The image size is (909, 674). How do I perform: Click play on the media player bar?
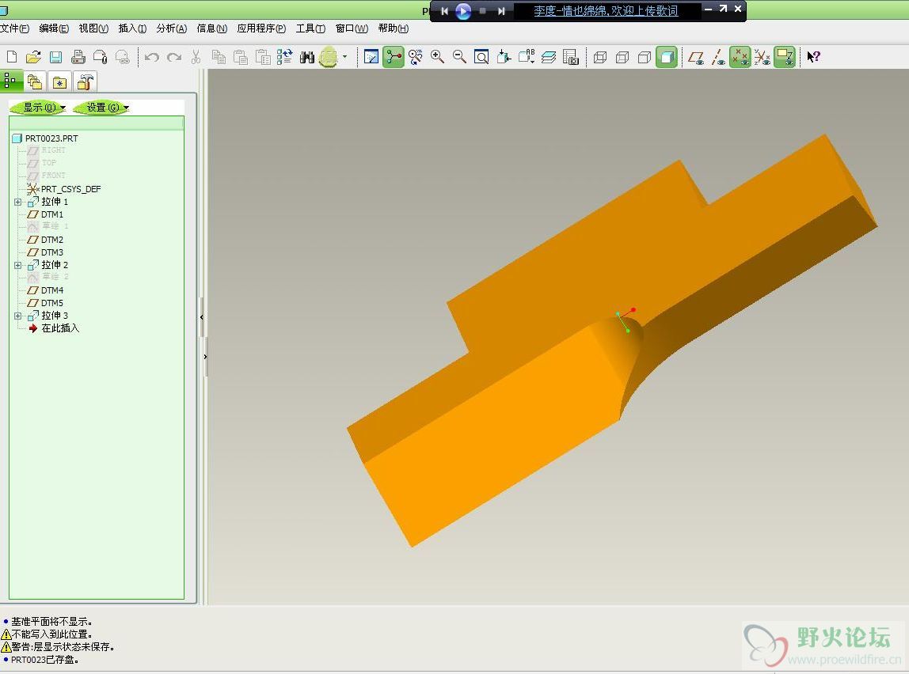(x=463, y=11)
